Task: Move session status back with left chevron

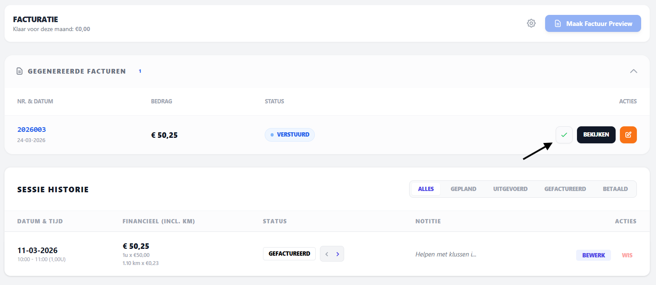Action: coord(326,254)
